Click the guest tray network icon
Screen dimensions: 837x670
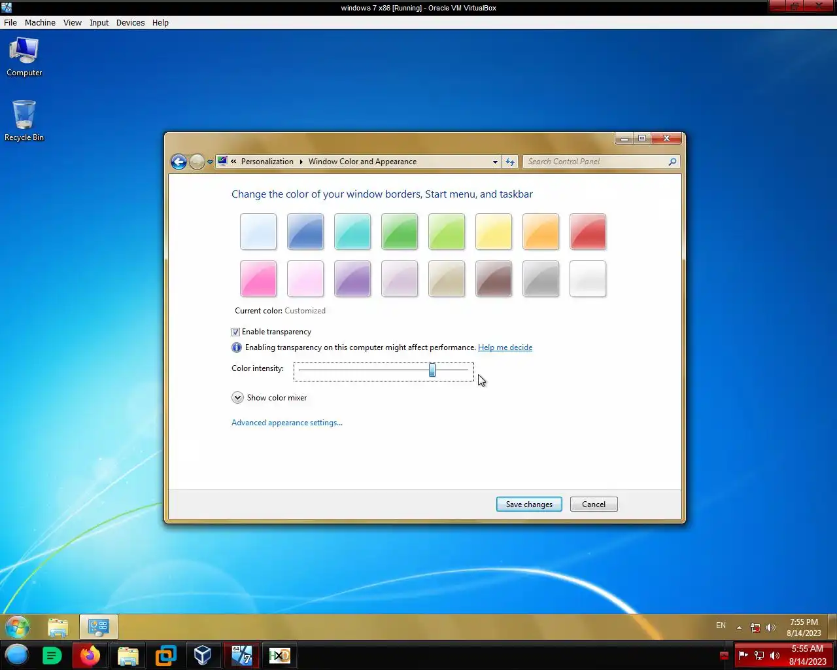point(755,627)
